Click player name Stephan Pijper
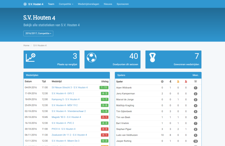Screen dimensions: 225x146 [124, 129]
